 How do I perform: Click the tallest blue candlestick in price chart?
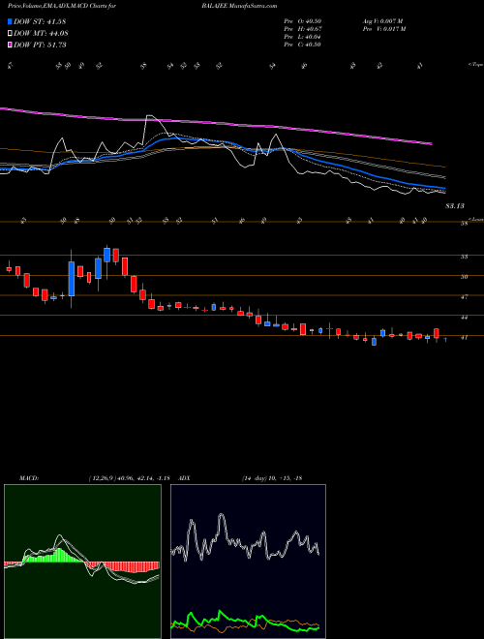click(72, 278)
